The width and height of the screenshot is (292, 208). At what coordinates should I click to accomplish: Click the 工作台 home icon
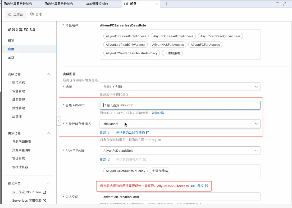(10, 14)
